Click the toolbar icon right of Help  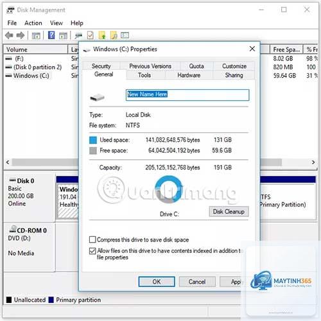tap(63, 35)
